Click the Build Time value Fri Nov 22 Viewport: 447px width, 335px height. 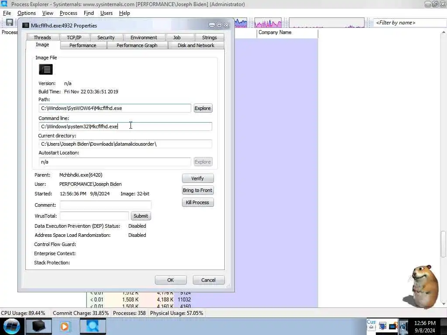[91, 92]
